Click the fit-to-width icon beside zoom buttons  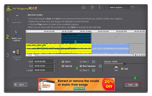(x=144, y=55)
